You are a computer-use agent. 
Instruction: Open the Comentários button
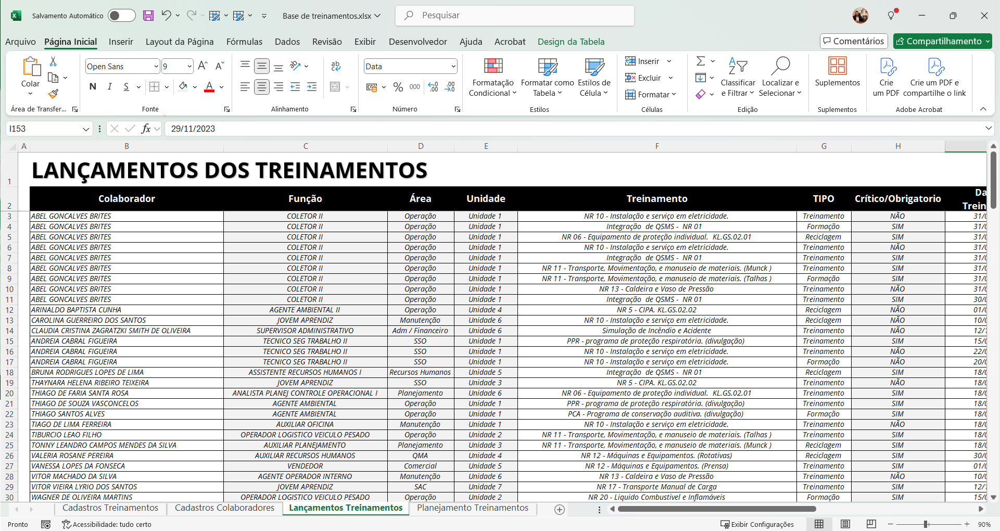pyautogui.click(x=854, y=41)
